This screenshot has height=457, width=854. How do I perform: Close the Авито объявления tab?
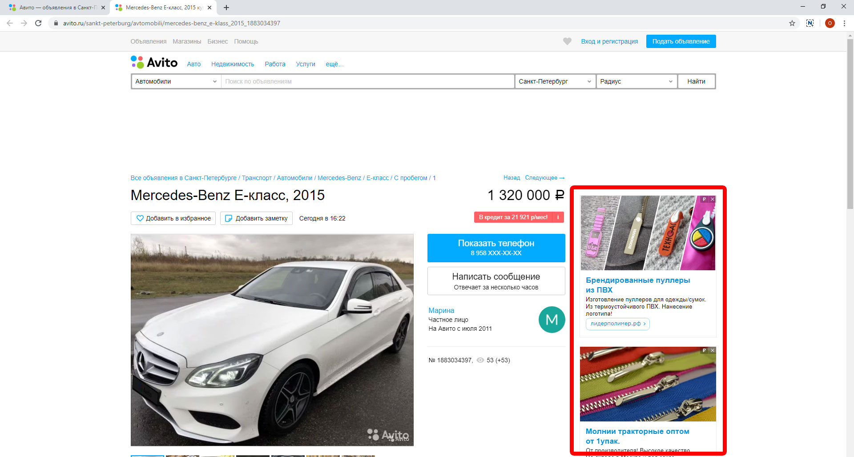coord(103,8)
